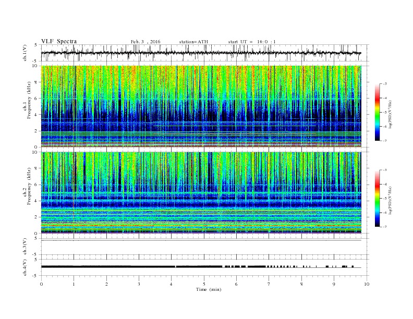The width and height of the screenshot is (413, 319).
Task: Click the "10" kHz tick of ch.1 spectrogram
Action: 35,66
